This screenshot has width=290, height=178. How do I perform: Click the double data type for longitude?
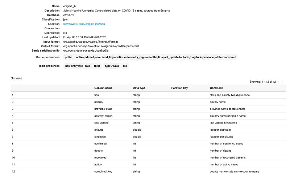[x=137, y=137]
